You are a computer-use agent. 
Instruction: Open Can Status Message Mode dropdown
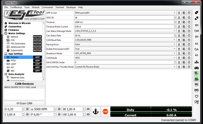[x=125, y=31]
